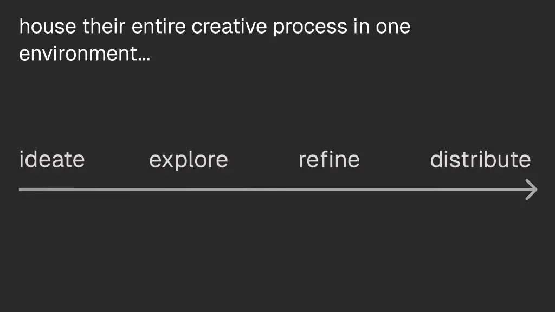The width and height of the screenshot is (555, 312).
Task: Click the word "house" in the heading
Action: [x=47, y=27]
